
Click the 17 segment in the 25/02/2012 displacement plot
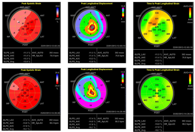(x=102, y=85)
